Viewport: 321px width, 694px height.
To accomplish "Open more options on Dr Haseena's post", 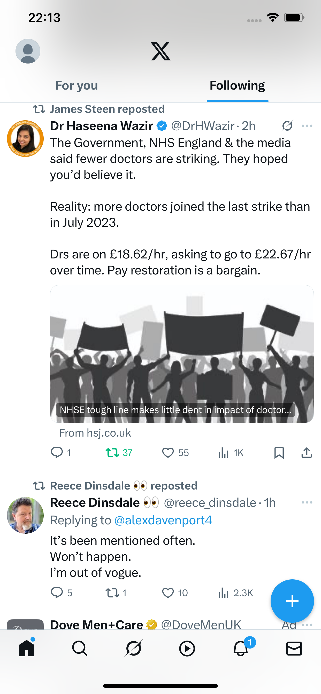I will click(307, 126).
